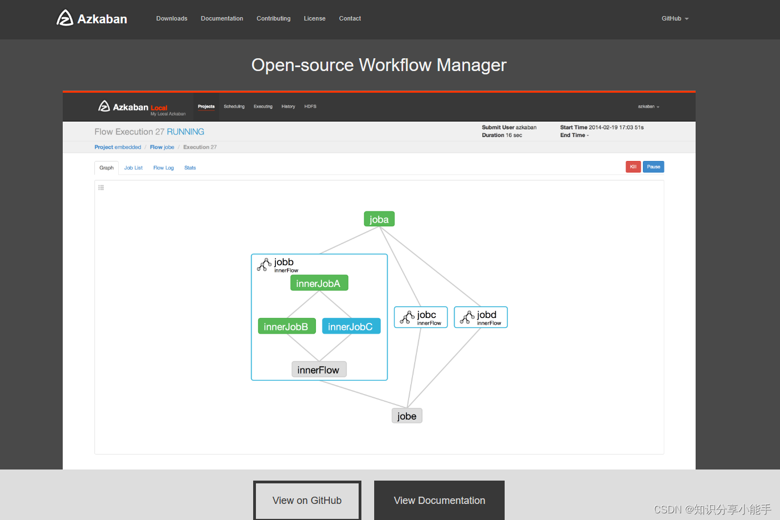Image resolution: width=780 pixels, height=520 pixels.
Task: Click the jobb embedded flow icon
Action: (264, 265)
